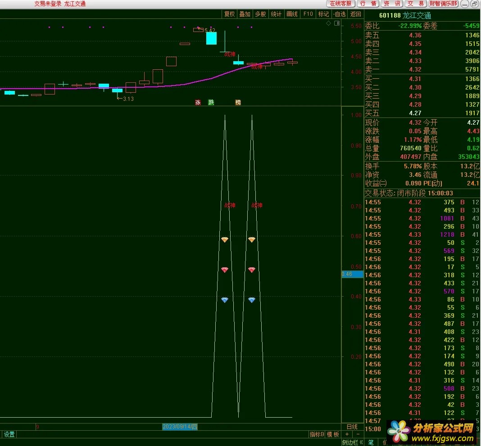Zoom in with the plus button
Image resolution: width=481 pixels, height=446 pixels.
pos(347,434)
